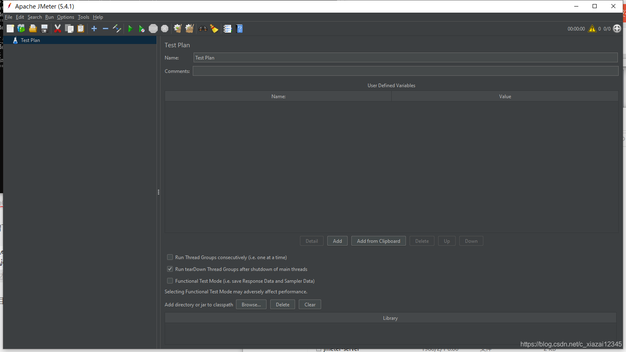Maximize the Apache JMeter window
Image resolution: width=626 pixels, height=352 pixels.
coord(595,6)
